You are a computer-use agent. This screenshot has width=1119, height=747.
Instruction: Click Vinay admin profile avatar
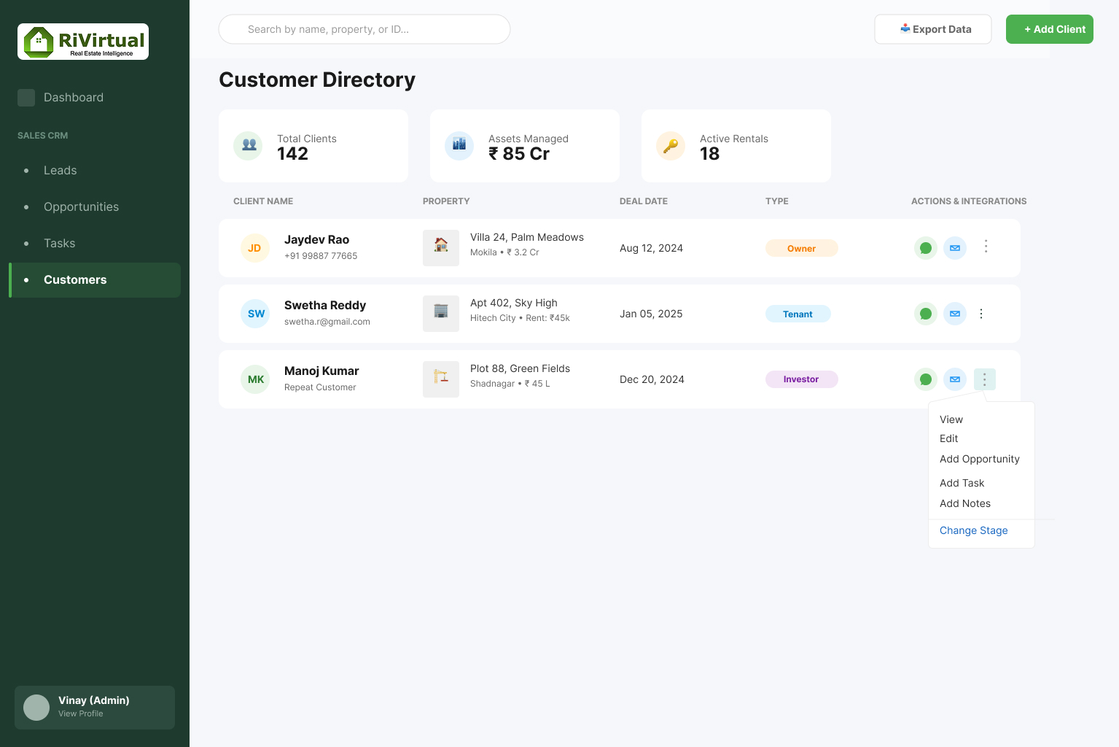(36, 708)
